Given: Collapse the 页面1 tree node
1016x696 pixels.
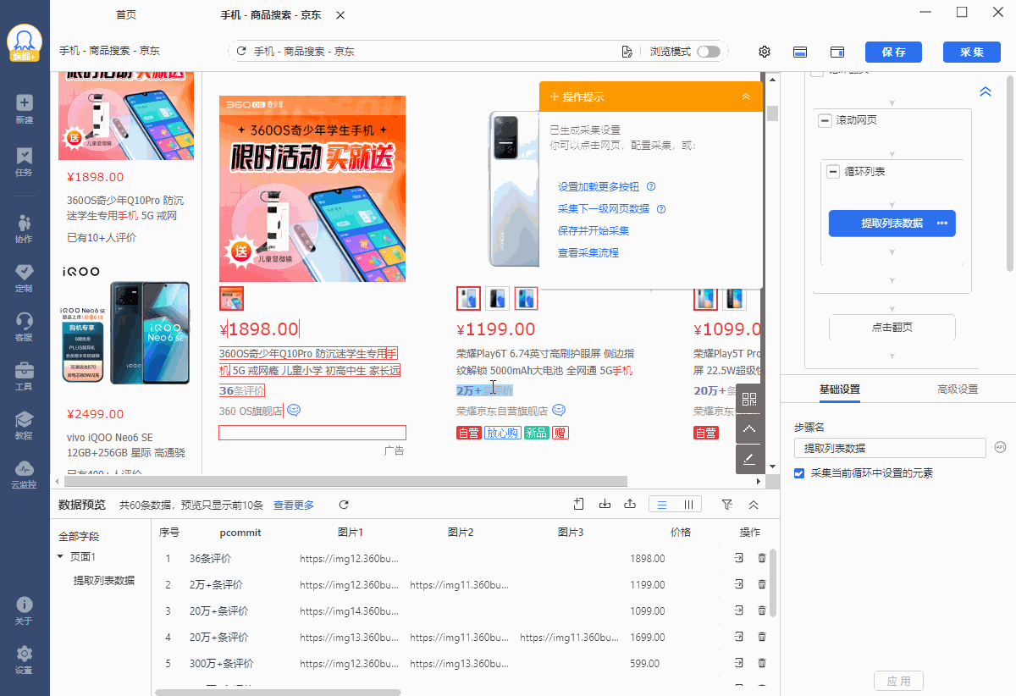Looking at the screenshot, I should point(60,557).
